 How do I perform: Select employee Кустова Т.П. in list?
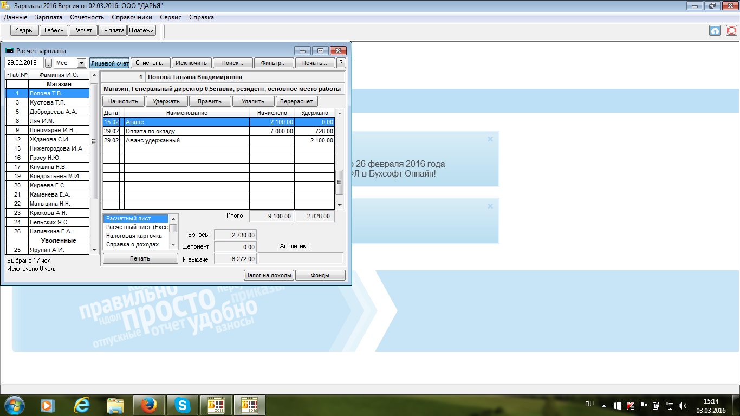(x=48, y=102)
